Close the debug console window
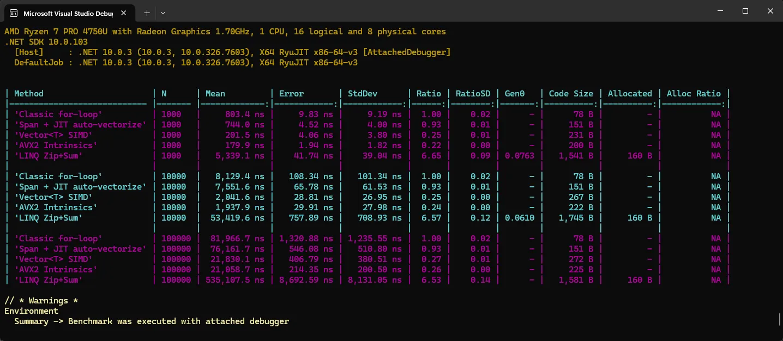The width and height of the screenshot is (783, 341). tap(770, 11)
